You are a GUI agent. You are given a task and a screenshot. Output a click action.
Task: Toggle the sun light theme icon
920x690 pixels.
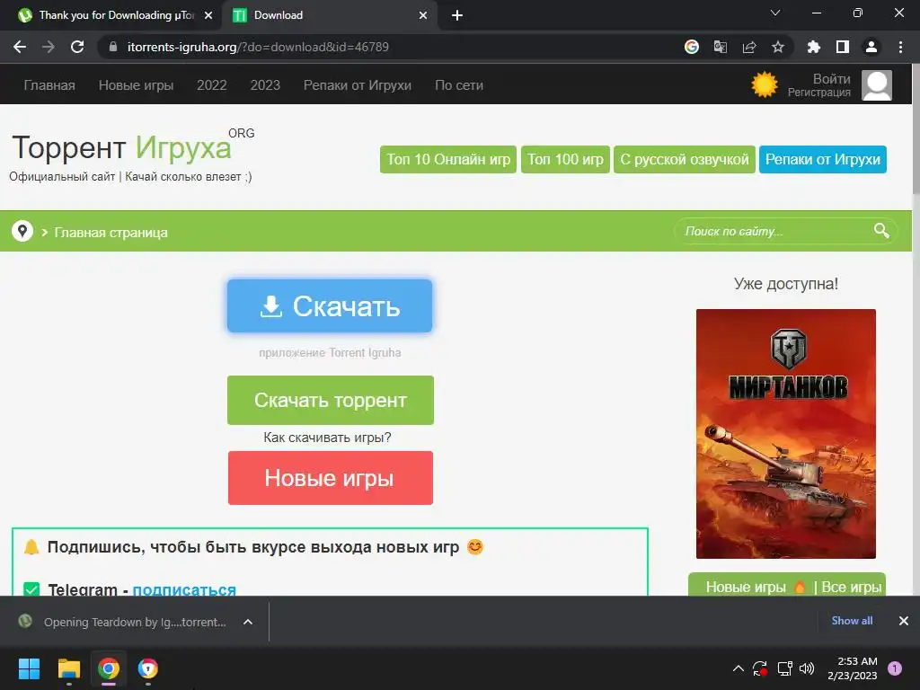click(x=765, y=85)
